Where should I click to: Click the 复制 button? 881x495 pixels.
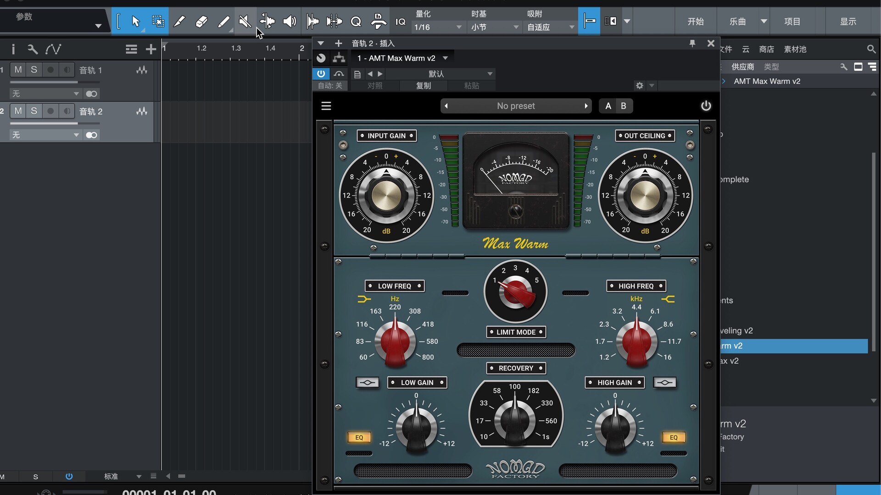(x=424, y=86)
